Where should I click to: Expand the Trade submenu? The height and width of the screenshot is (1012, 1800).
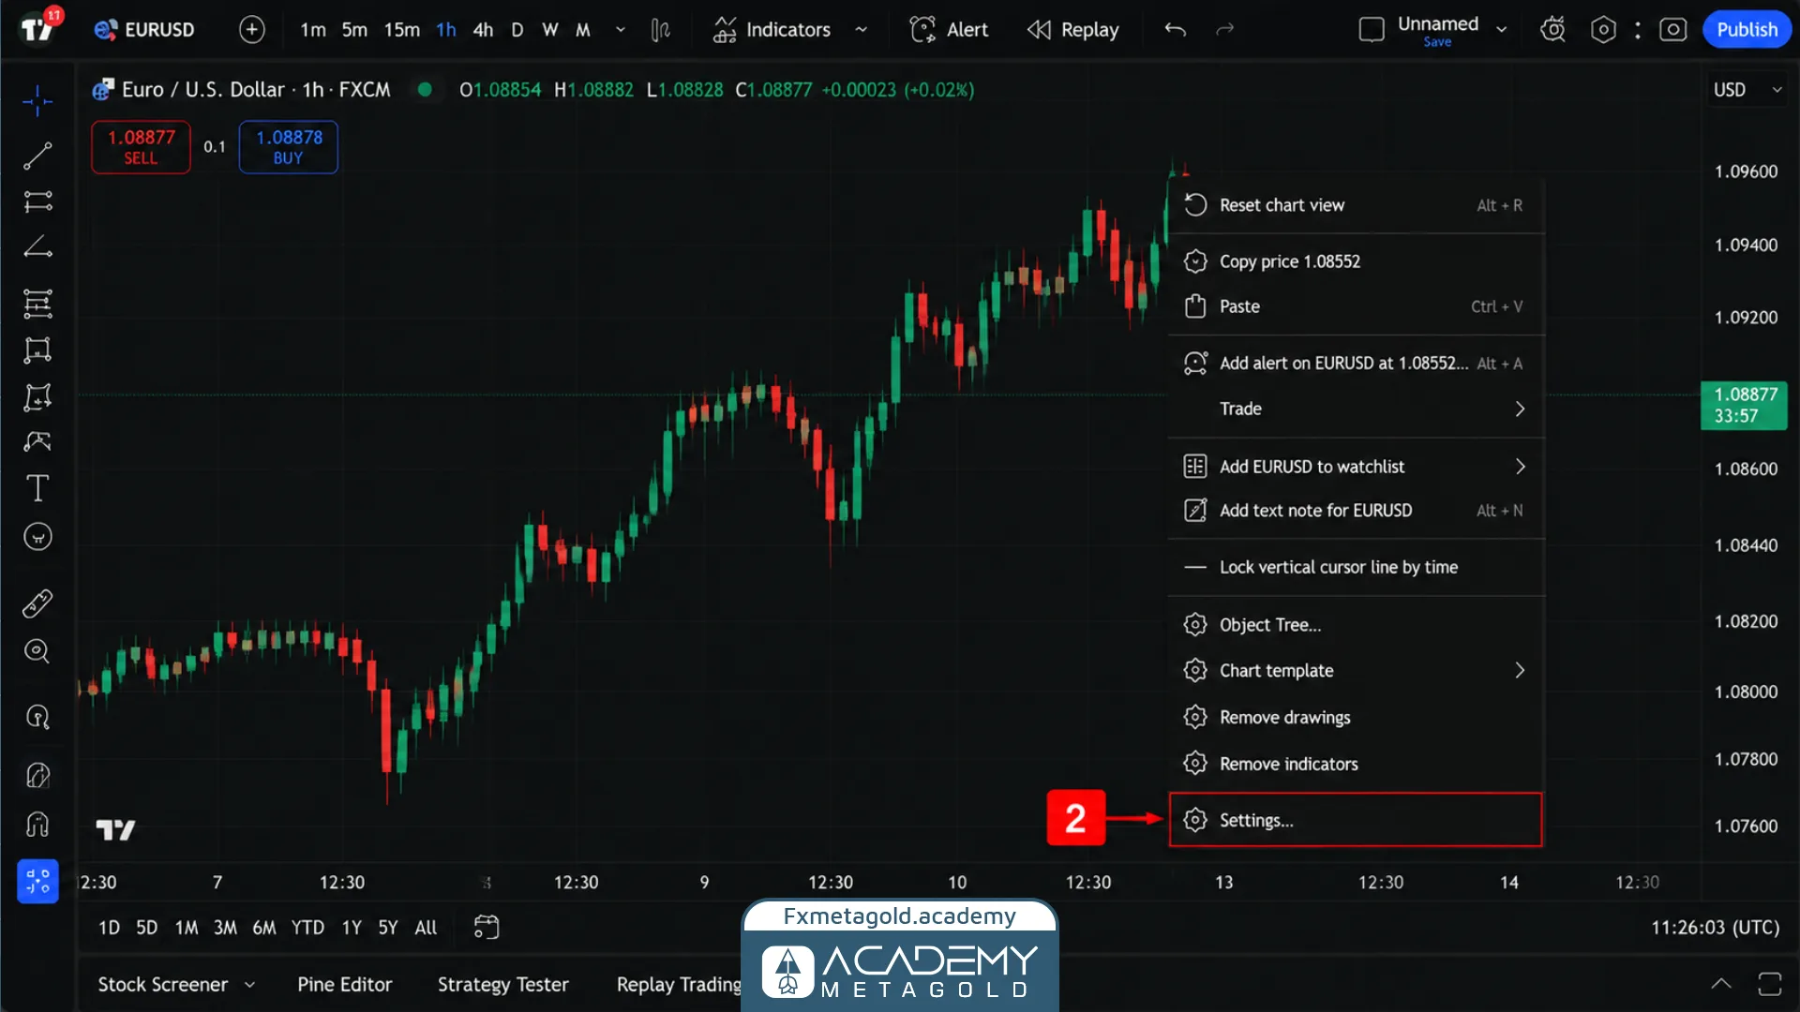1356,409
